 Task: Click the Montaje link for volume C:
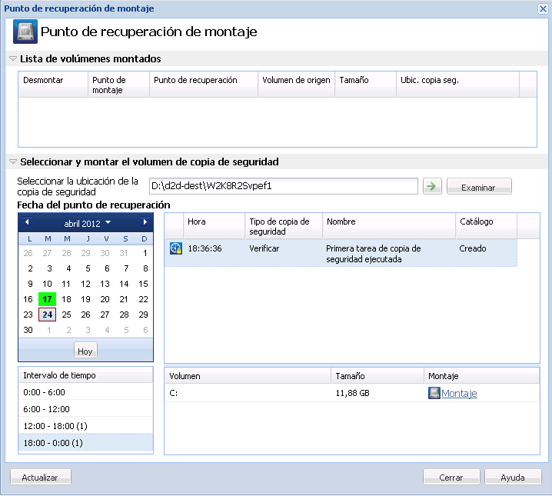point(459,393)
